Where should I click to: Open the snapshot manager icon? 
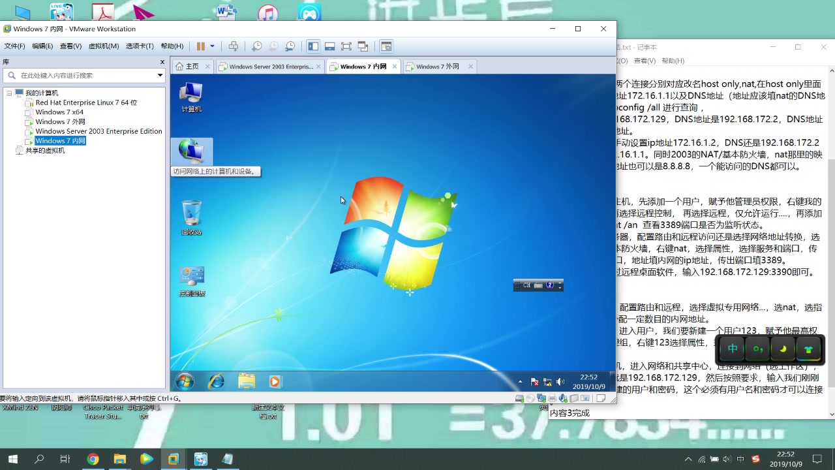(290, 46)
